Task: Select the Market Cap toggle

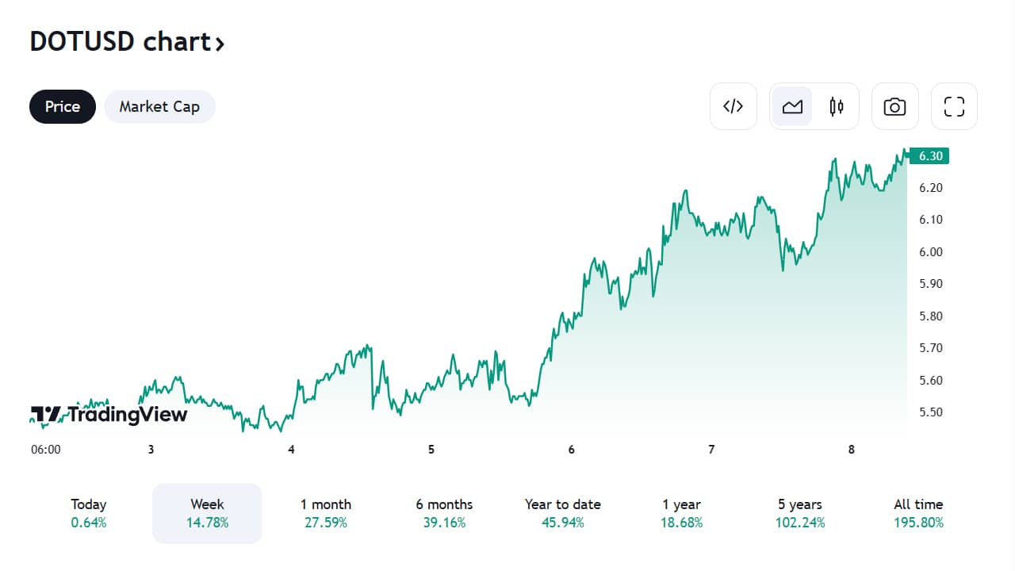Action: coord(159,106)
